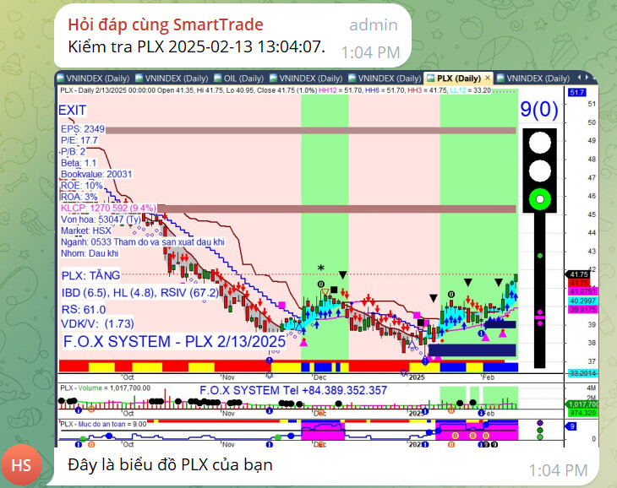617x488 pixels.
Task: Click the chart icon on the PLX (Daily) tab
Action: (x=431, y=79)
